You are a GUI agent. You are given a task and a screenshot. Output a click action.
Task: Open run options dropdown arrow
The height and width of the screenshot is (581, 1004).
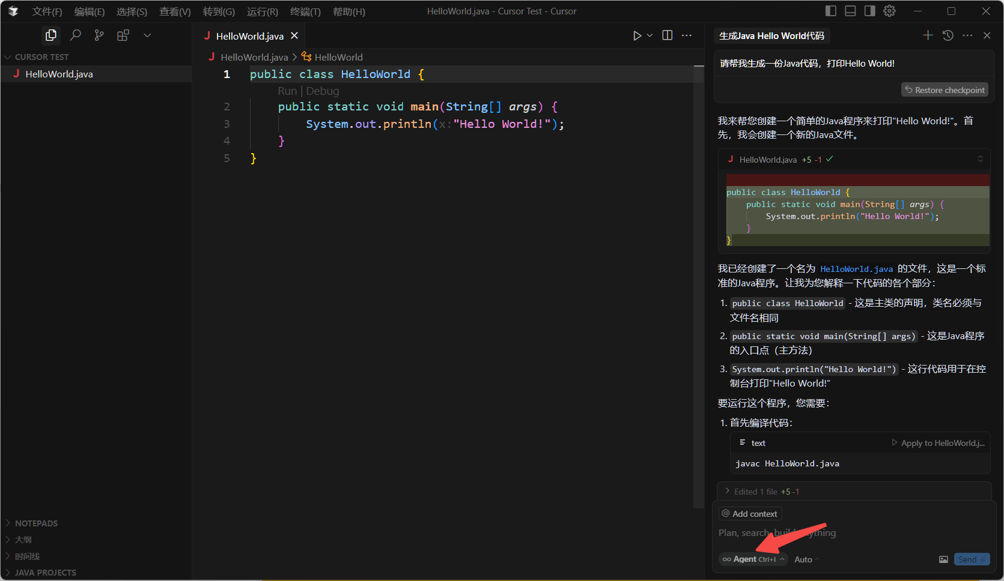click(650, 35)
